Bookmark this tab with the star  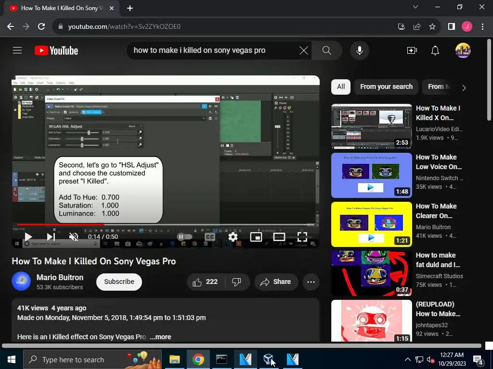tap(432, 27)
